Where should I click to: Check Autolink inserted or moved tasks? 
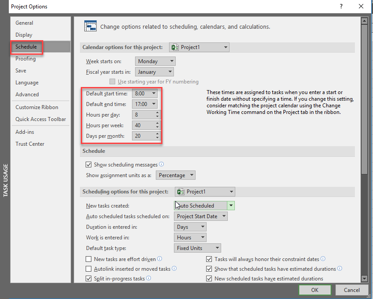(x=89, y=269)
